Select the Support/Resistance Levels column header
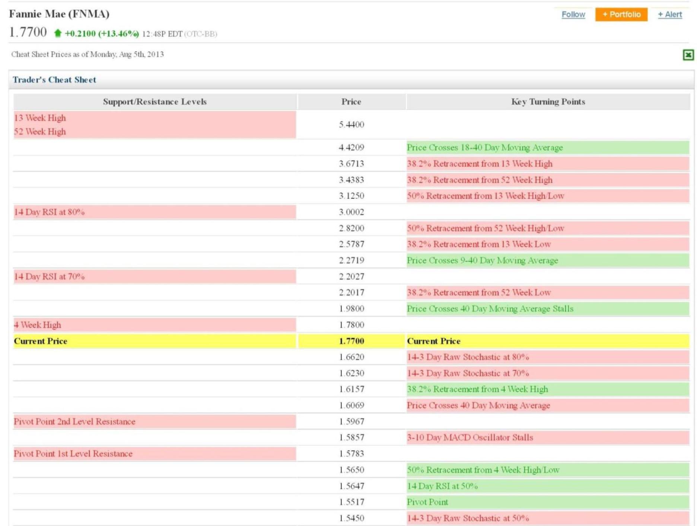 [x=155, y=102]
